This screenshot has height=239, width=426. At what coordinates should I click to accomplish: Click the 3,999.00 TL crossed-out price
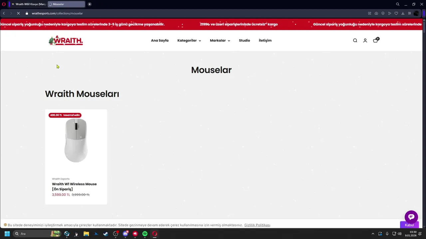point(81,195)
